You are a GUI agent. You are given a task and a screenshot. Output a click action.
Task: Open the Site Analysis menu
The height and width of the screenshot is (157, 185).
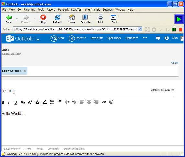(92, 10)
